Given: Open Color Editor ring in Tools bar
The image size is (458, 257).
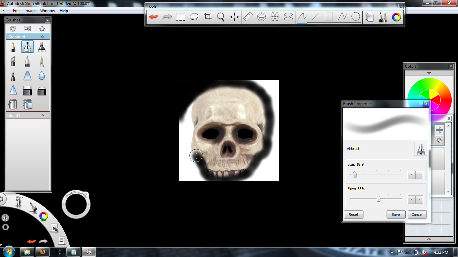Looking at the screenshot, I should [x=396, y=17].
